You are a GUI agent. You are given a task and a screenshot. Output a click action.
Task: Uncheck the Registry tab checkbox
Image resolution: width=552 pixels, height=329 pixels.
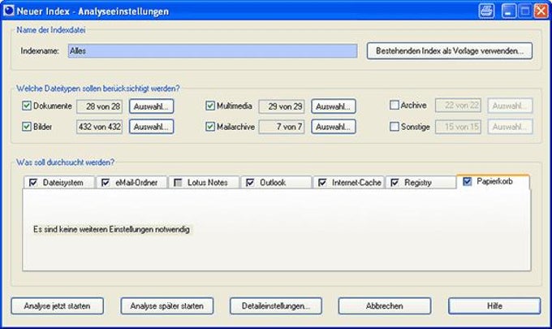point(395,183)
